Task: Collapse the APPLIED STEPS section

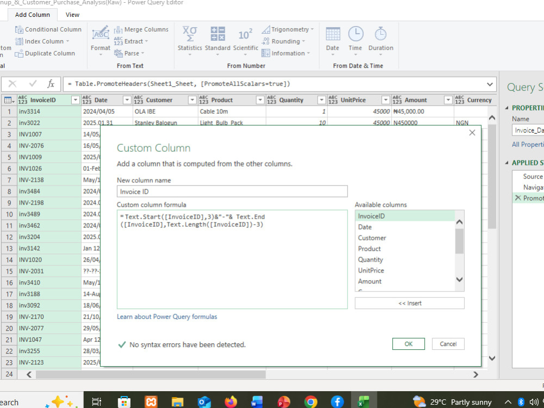Action: pyautogui.click(x=506, y=163)
